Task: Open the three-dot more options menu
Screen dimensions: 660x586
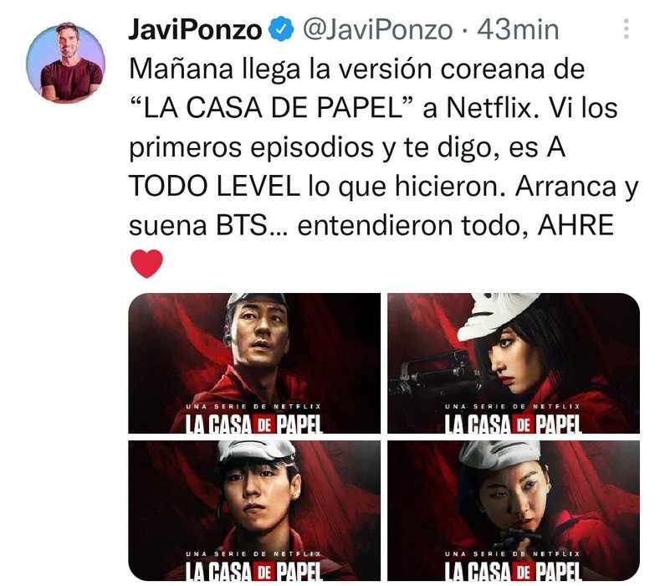Action: click(627, 28)
